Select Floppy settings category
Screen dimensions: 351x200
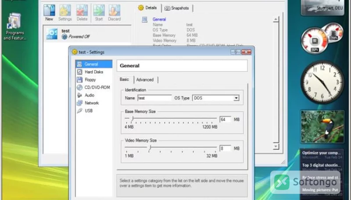pyautogui.click(x=94, y=80)
